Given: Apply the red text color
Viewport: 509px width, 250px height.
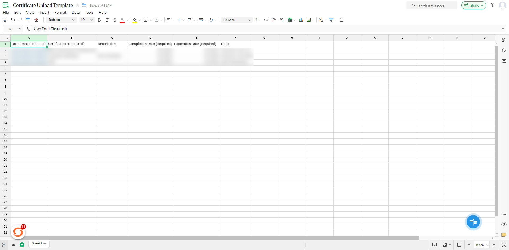Looking at the screenshot, I should click(122, 20).
